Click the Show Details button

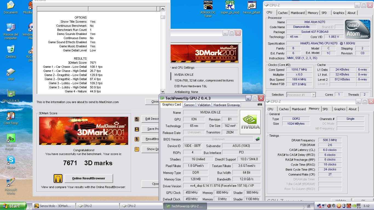pyautogui.click(x=150, y=149)
